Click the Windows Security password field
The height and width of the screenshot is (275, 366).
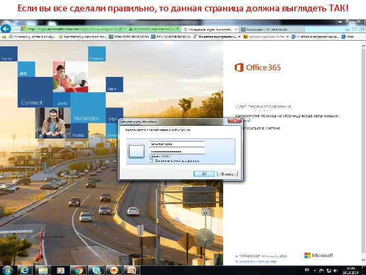[x=177, y=152]
